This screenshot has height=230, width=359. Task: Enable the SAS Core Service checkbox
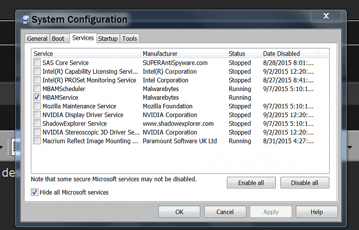pyautogui.click(x=37, y=63)
